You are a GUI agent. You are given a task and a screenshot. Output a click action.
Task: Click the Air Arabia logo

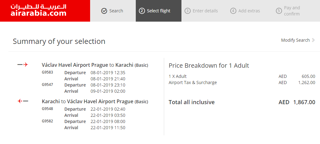tap(38, 10)
